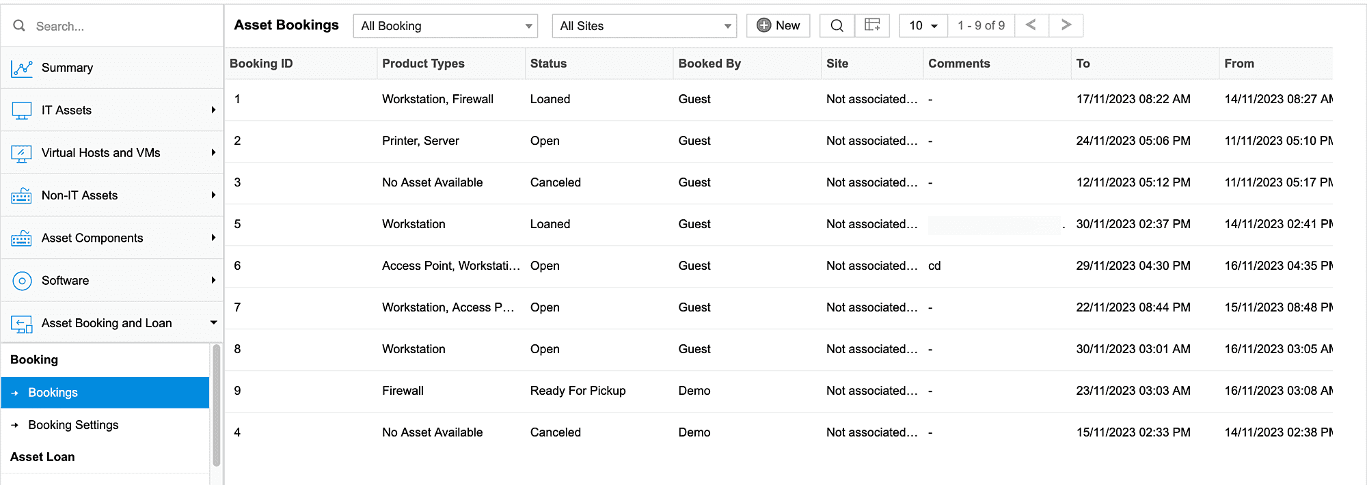Click the IT Assets monitor icon
Screen dimensions: 1367x485
(x=22, y=111)
